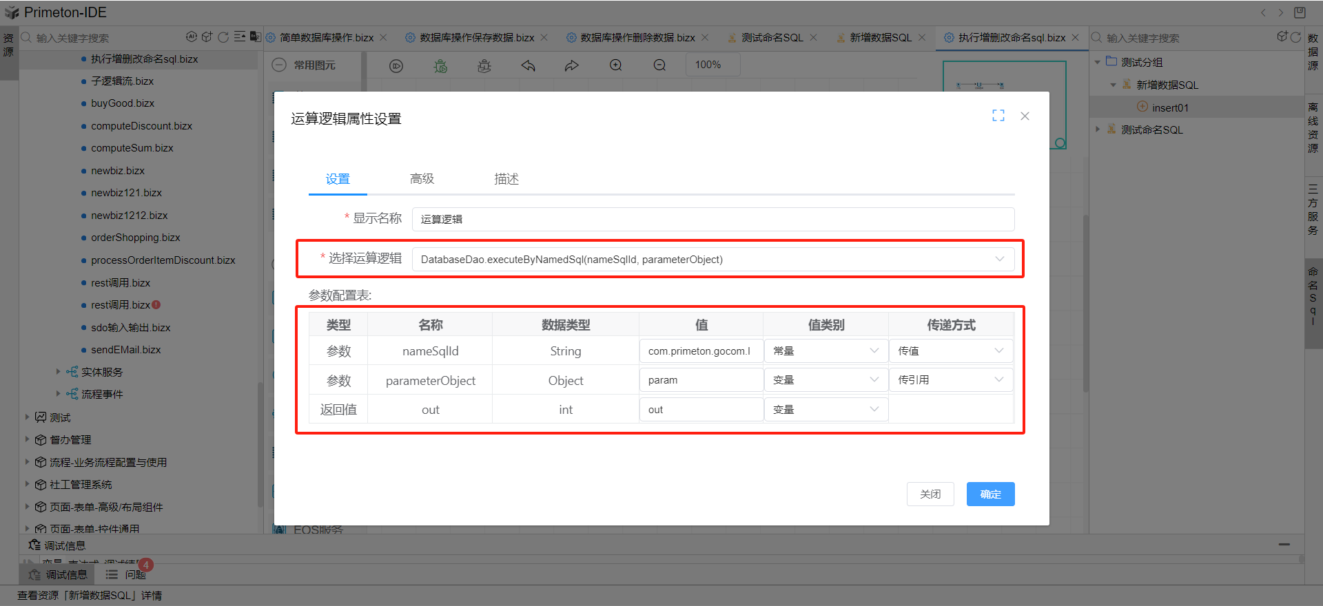This screenshot has width=1323, height=606.
Task: Open 值类别 dropdown for nameSqlId row
Action: pos(825,351)
